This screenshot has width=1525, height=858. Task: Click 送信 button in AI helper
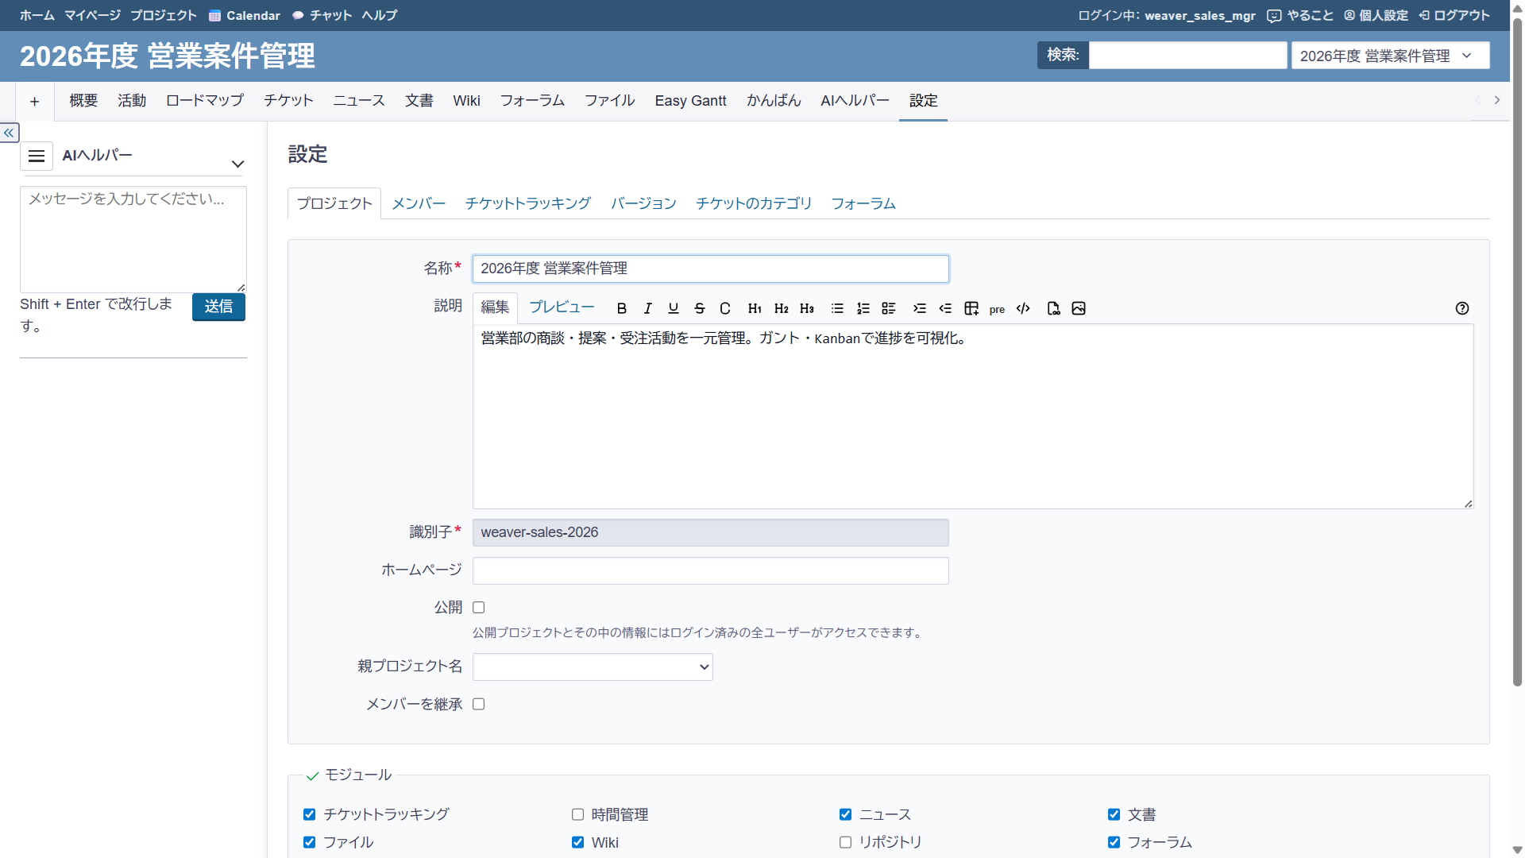[x=218, y=307]
